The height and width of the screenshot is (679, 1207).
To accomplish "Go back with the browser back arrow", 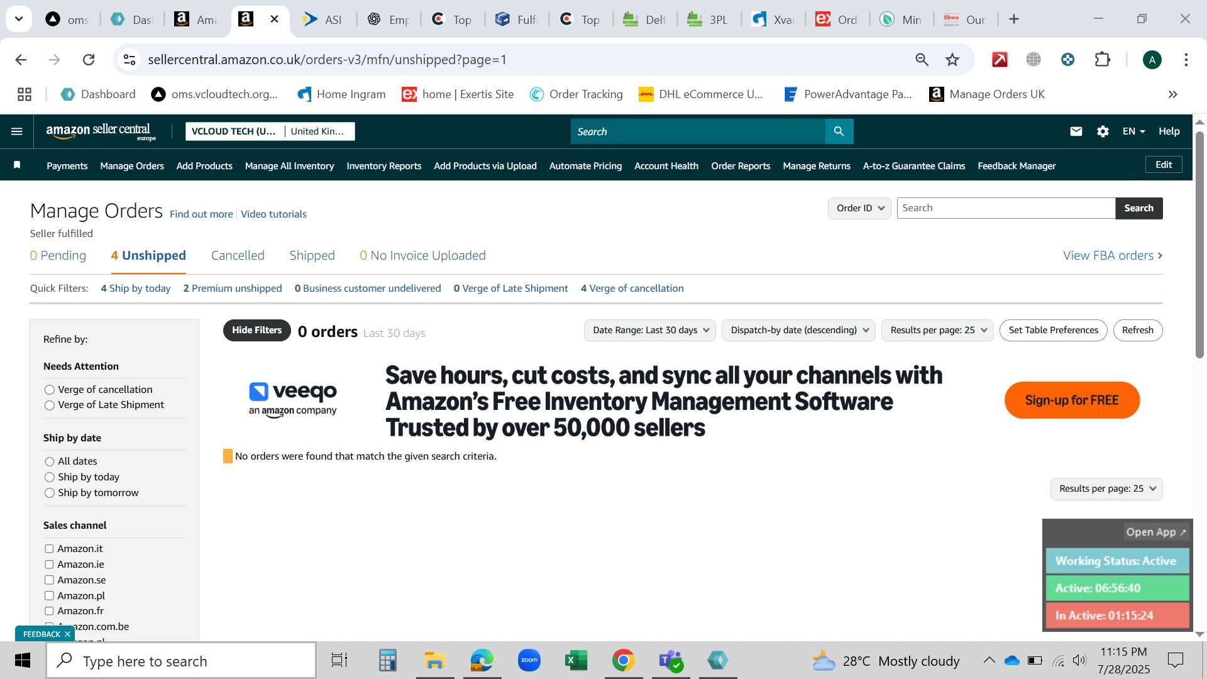I will coord(21,60).
